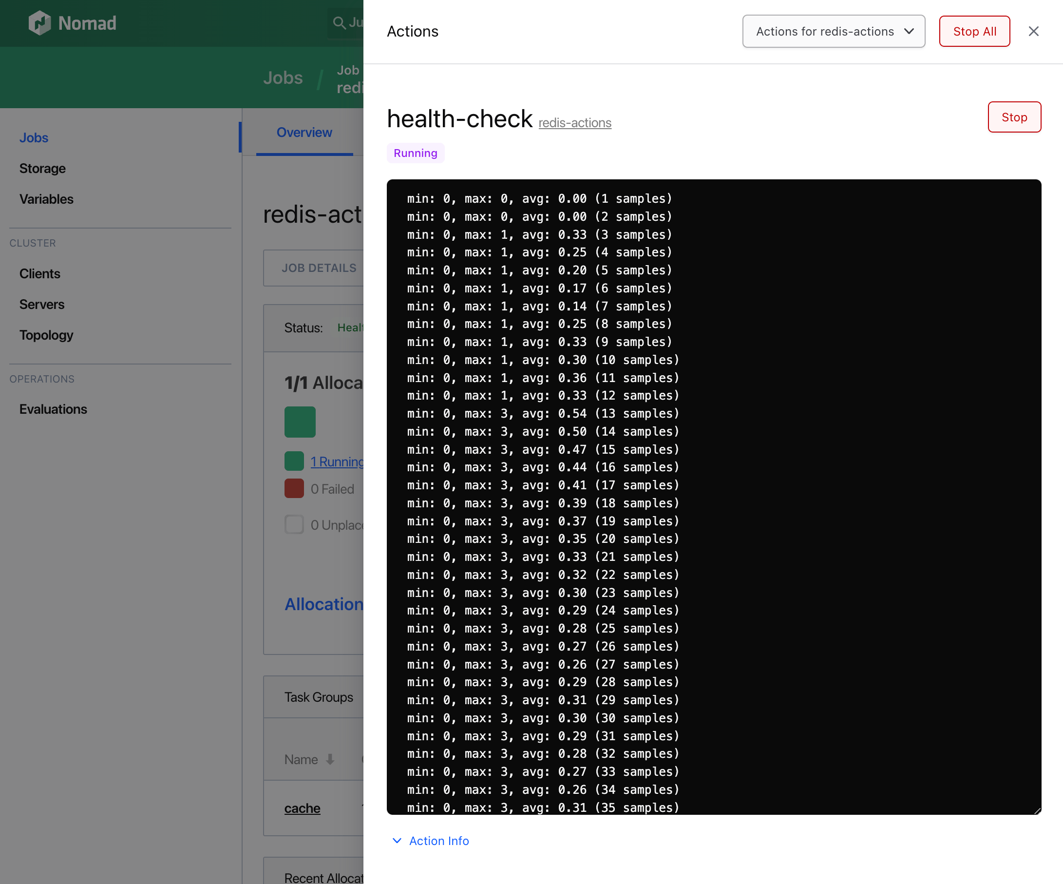Click the search magnifier icon

coord(339,23)
